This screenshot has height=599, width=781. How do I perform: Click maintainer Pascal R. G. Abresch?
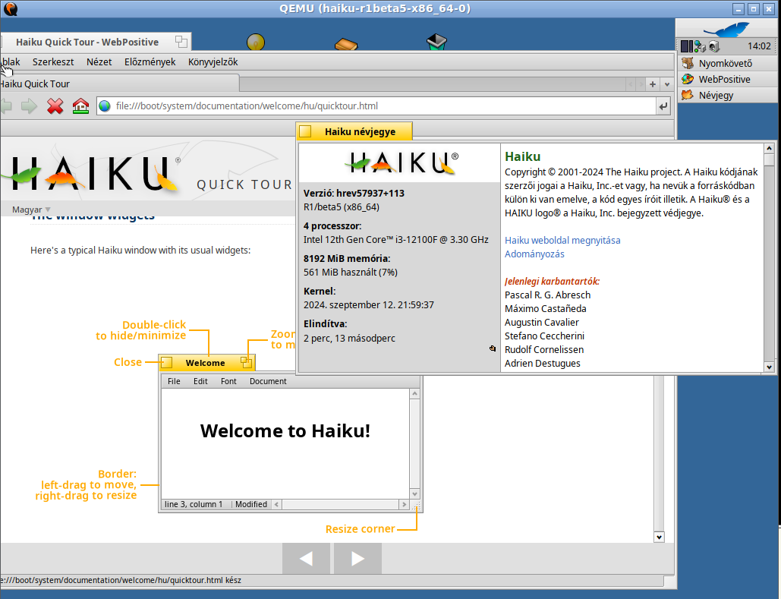(x=547, y=295)
